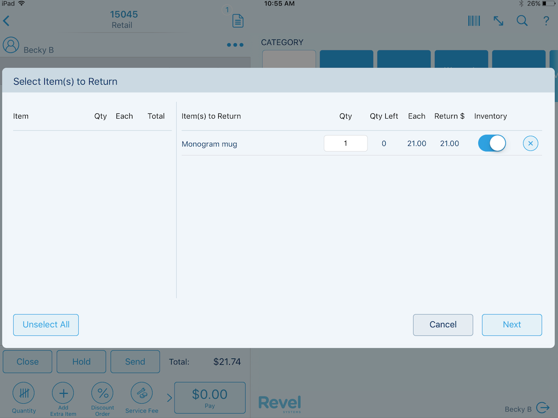Edit the return Qty field
The height and width of the screenshot is (418, 558).
(346, 143)
